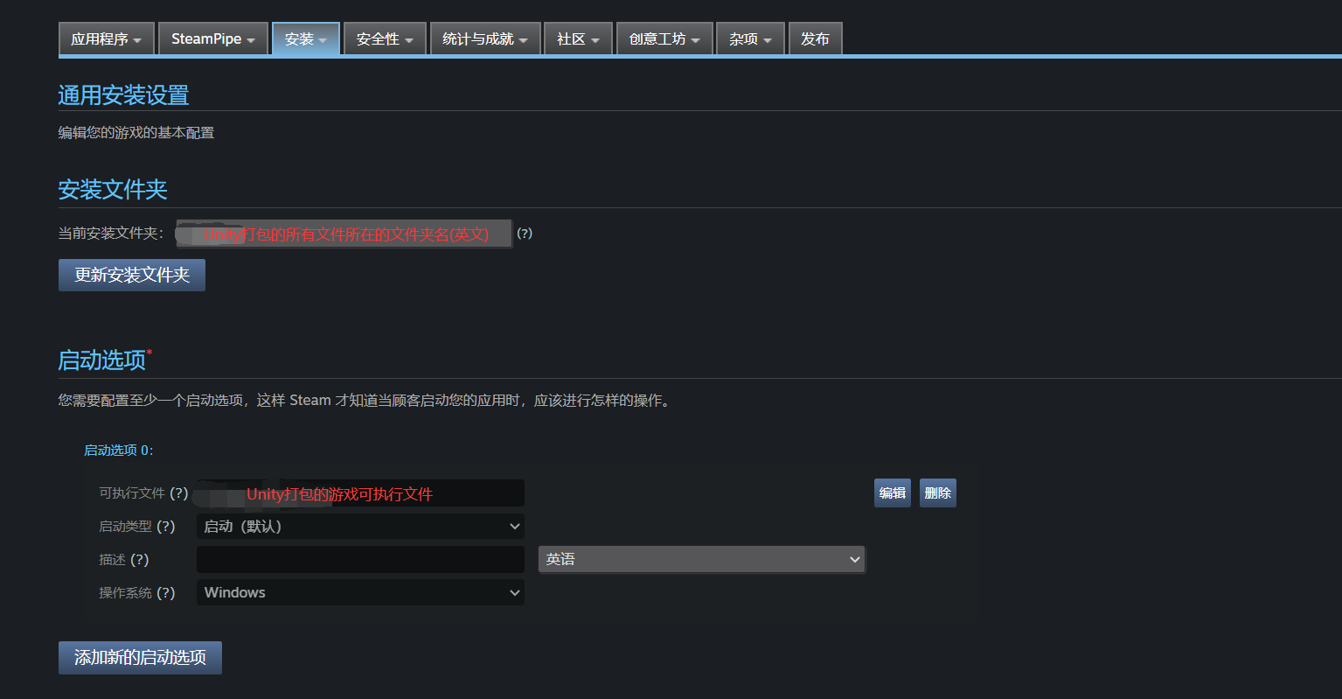This screenshot has width=1342, height=699.
Task: Open help for 当前安装文件夹 field
Action: (525, 234)
